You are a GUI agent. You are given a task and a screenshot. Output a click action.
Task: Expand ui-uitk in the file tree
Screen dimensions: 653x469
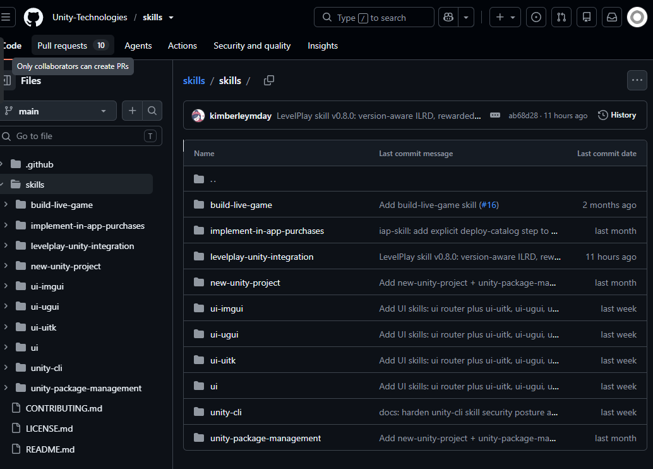pyautogui.click(x=6, y=327)
